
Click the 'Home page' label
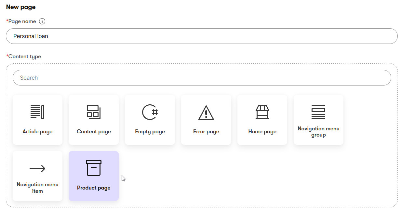point(262,132)
